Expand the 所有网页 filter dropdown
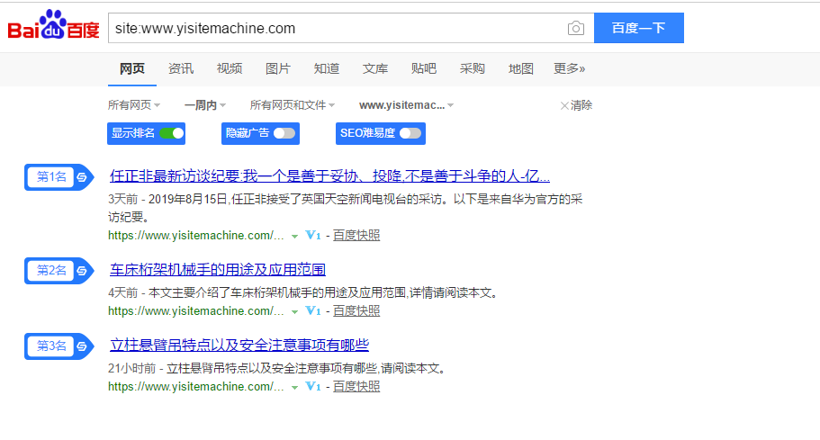820x440 pixels. (134, 105)
